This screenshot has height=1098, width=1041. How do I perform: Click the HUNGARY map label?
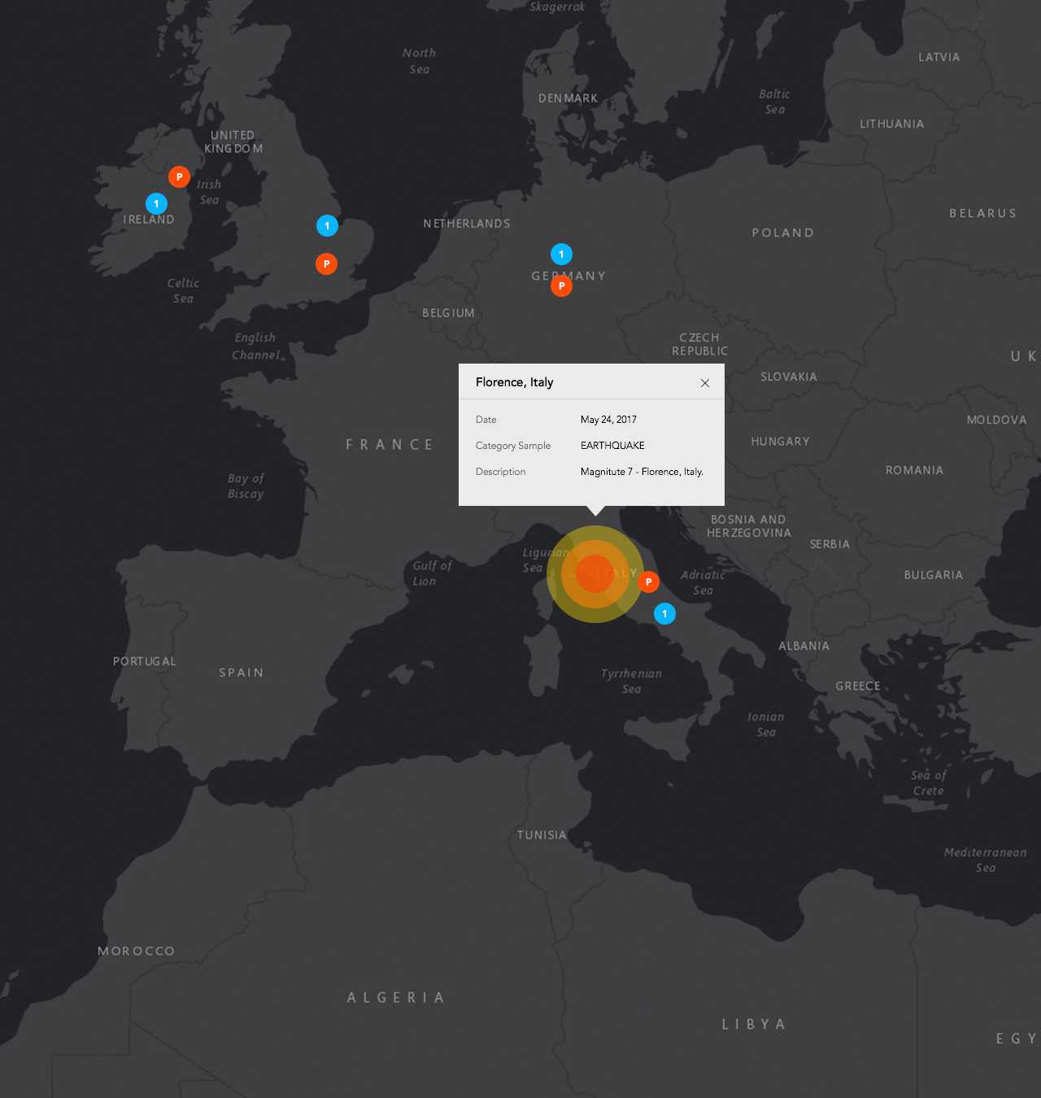click(x=781, y=442)
